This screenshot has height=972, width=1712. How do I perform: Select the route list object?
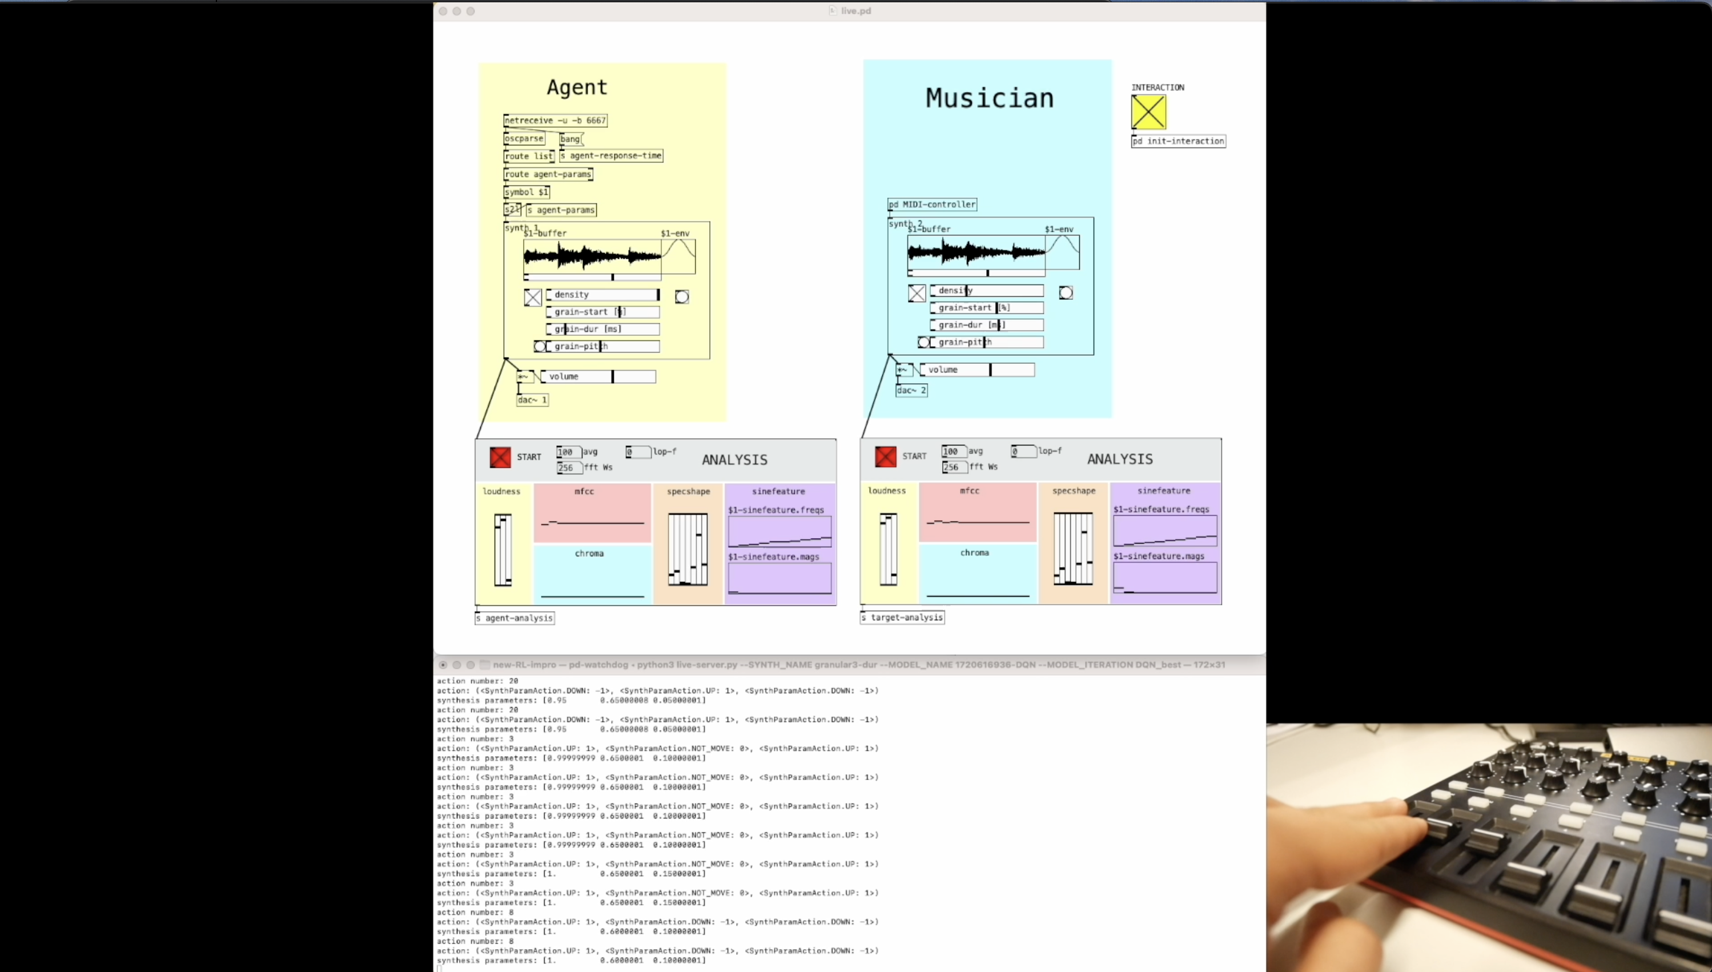point(529,156)
